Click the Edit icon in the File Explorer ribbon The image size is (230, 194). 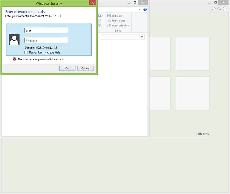tap(100, 20)
